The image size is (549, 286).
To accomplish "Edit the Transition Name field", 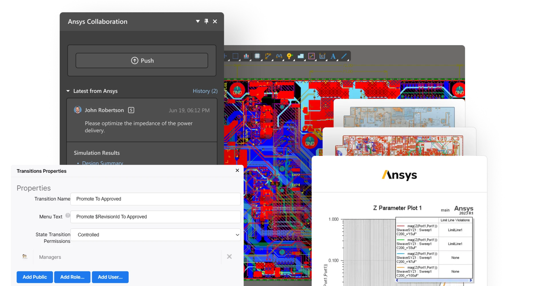I will click(x=156, y=199).
